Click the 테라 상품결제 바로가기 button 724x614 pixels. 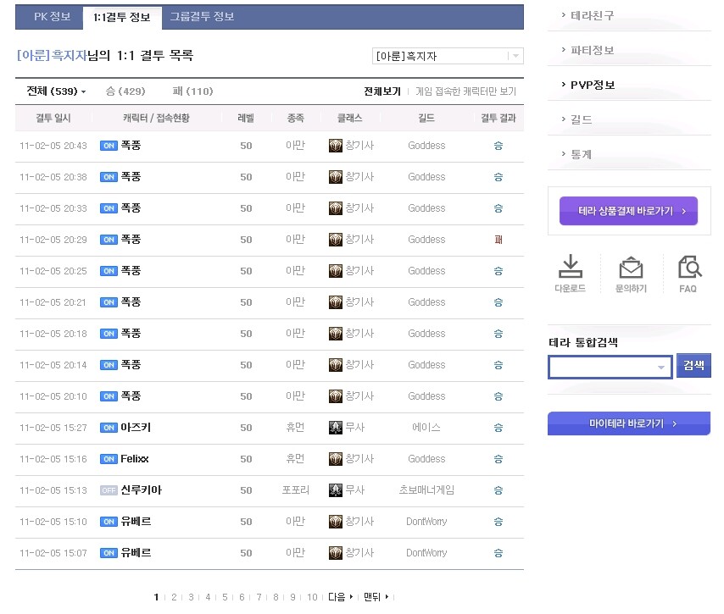click(627, 212)
